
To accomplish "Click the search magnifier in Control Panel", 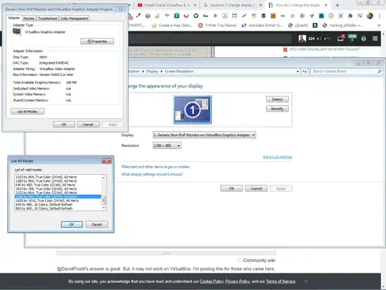I will pos(380,72).
